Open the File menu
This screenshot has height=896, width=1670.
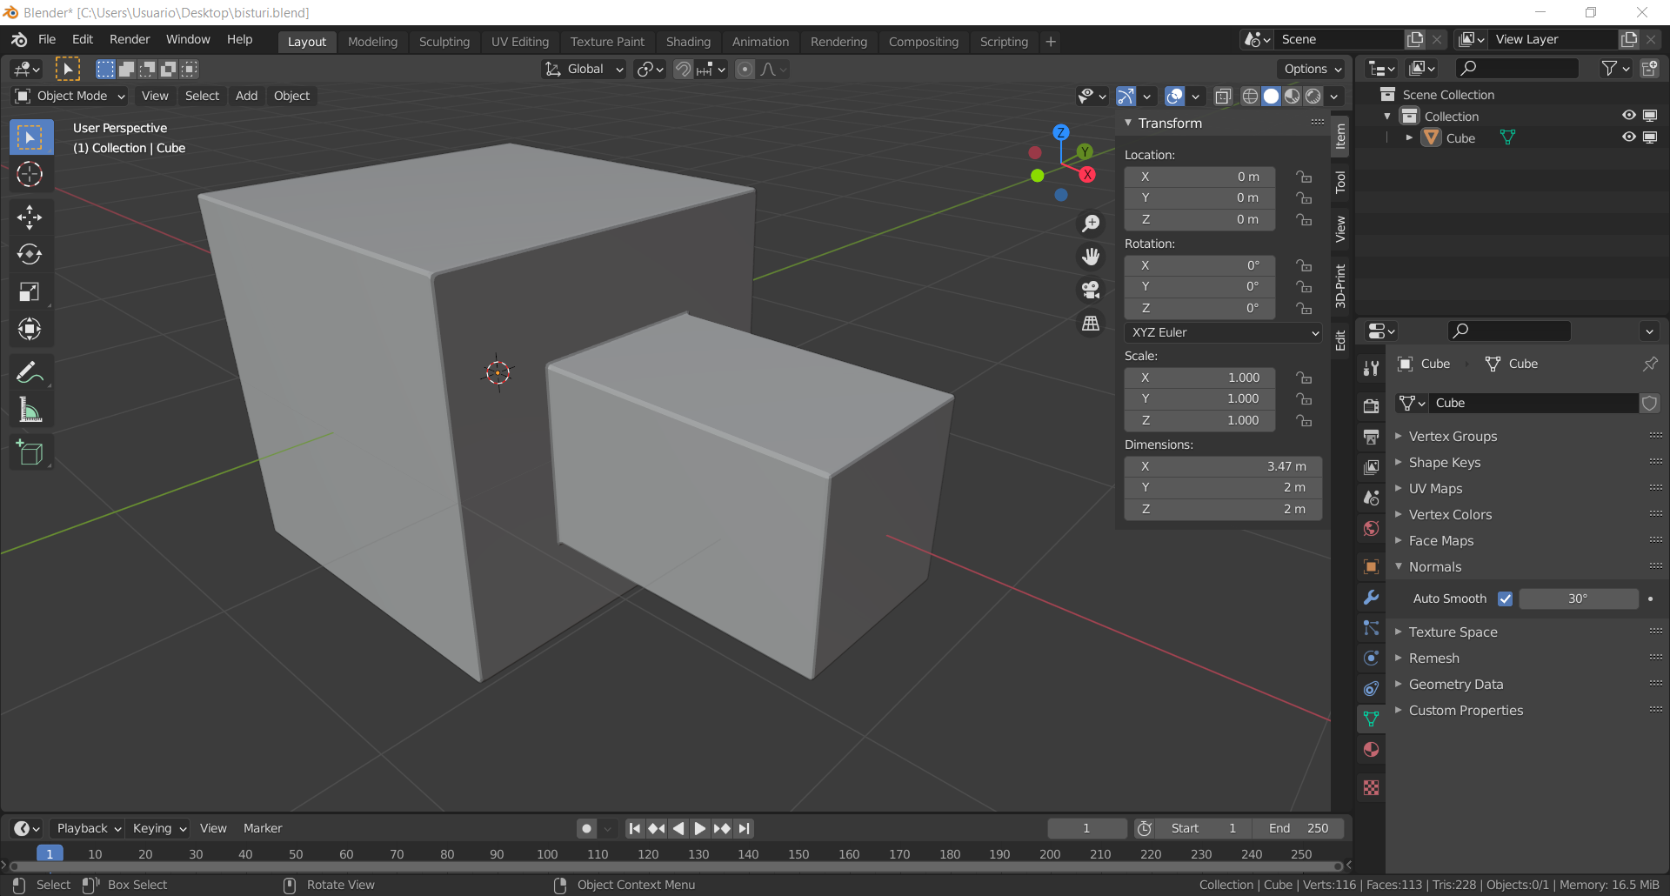point(47,40)
